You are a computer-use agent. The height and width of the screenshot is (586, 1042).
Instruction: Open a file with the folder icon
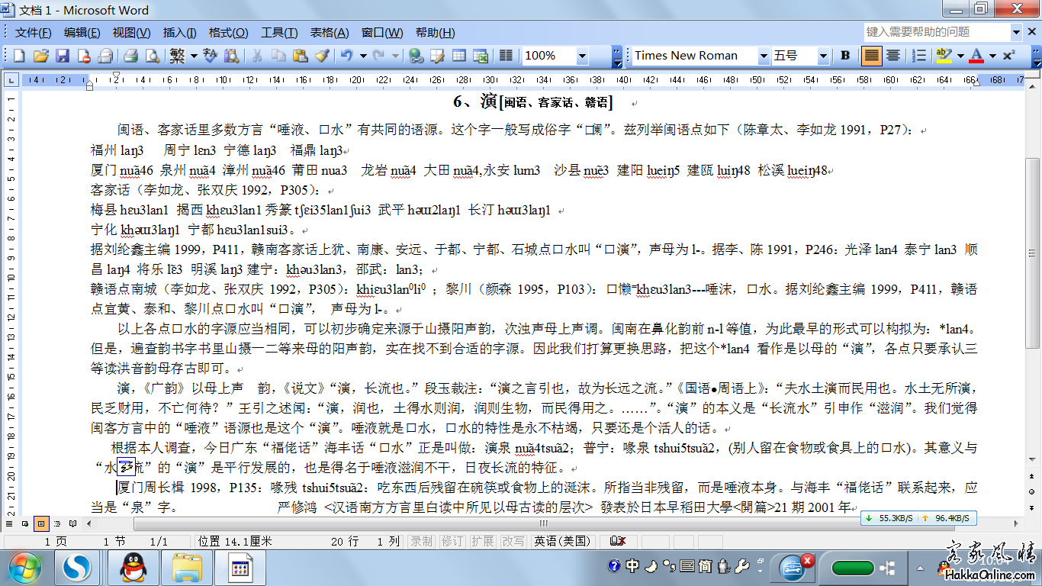pyautogui.click(x=41, y=56)
